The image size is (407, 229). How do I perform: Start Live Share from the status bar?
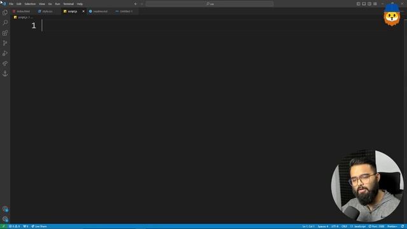(39, 226)
